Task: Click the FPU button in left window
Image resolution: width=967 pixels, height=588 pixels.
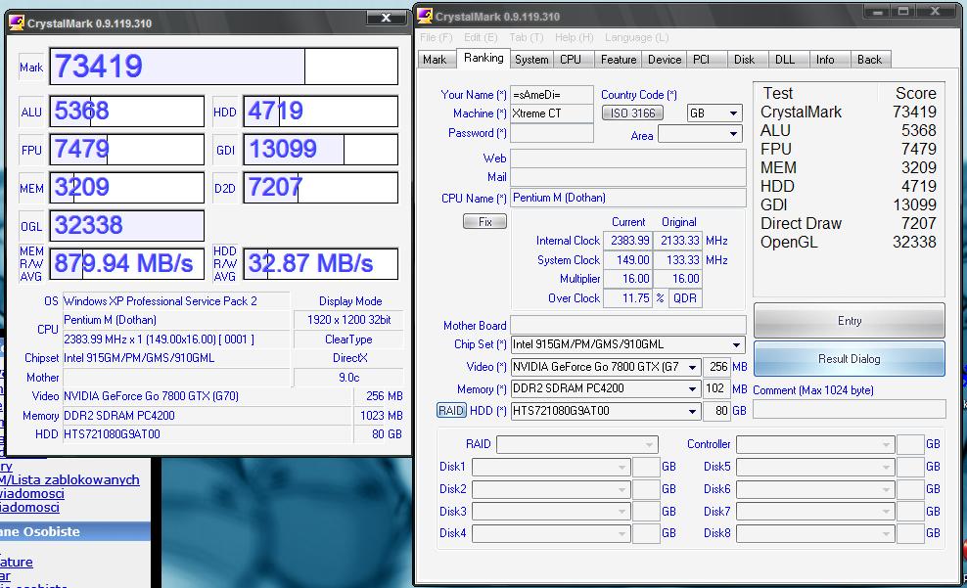Action: [x=31, y=150]
